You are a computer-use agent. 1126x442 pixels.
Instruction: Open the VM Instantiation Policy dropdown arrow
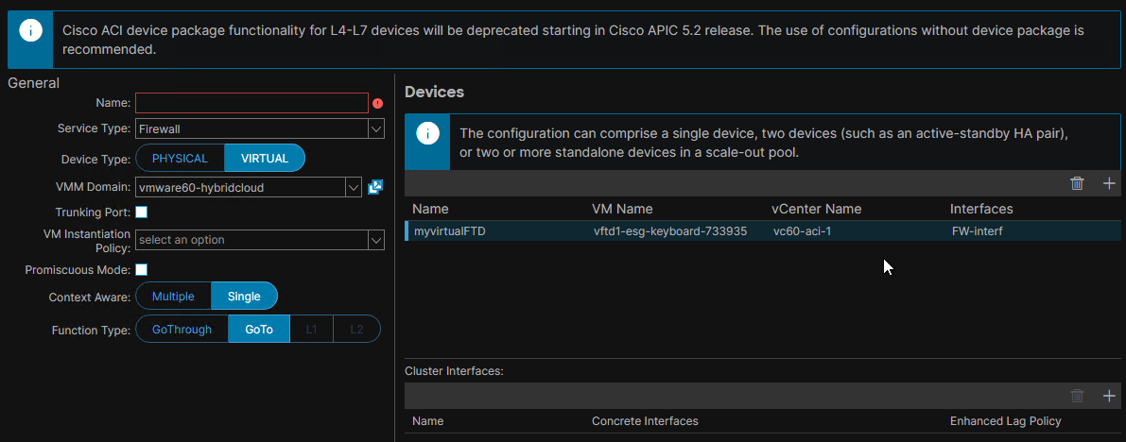[x=376, y=241]
